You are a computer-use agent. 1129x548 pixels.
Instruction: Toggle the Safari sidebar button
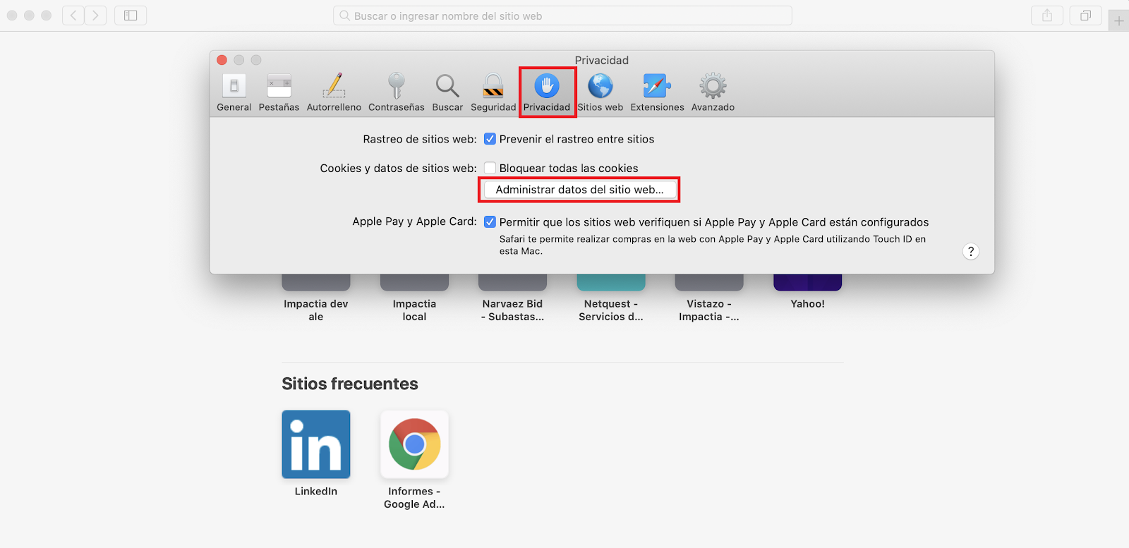click(131, 16)
